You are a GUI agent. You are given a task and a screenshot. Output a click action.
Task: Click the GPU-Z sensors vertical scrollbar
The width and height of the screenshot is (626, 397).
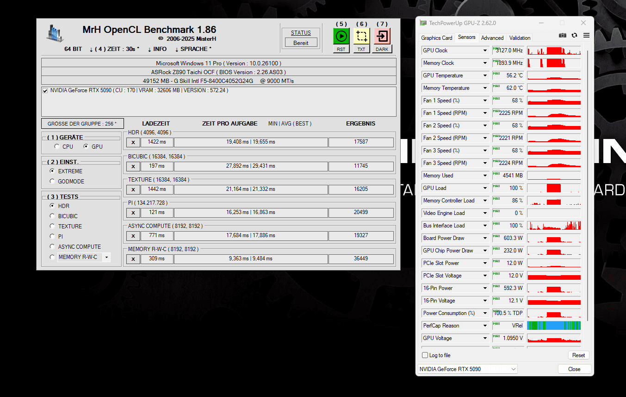(x=588, y=185)
